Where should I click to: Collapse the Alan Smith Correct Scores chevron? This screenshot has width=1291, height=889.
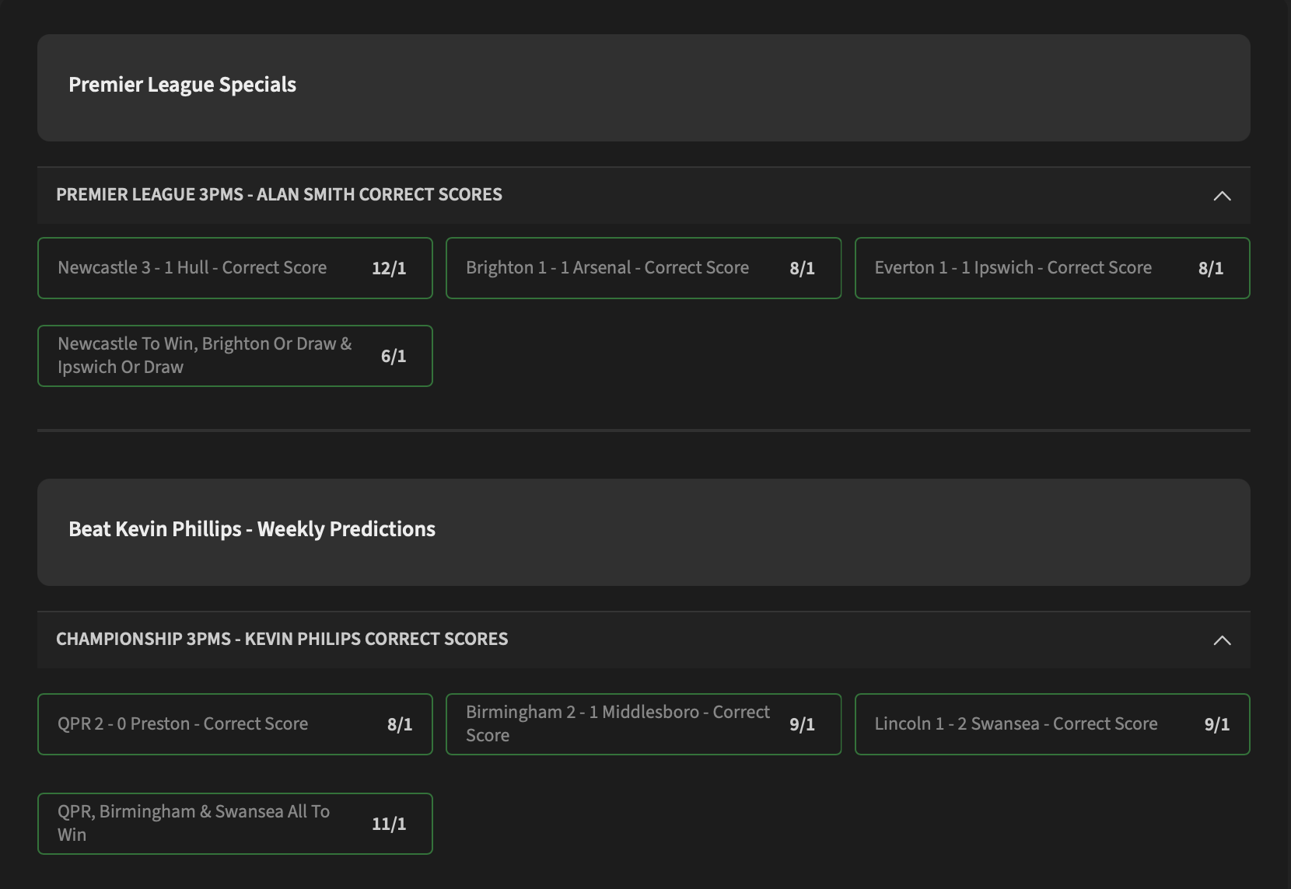tap(1222, 196)
